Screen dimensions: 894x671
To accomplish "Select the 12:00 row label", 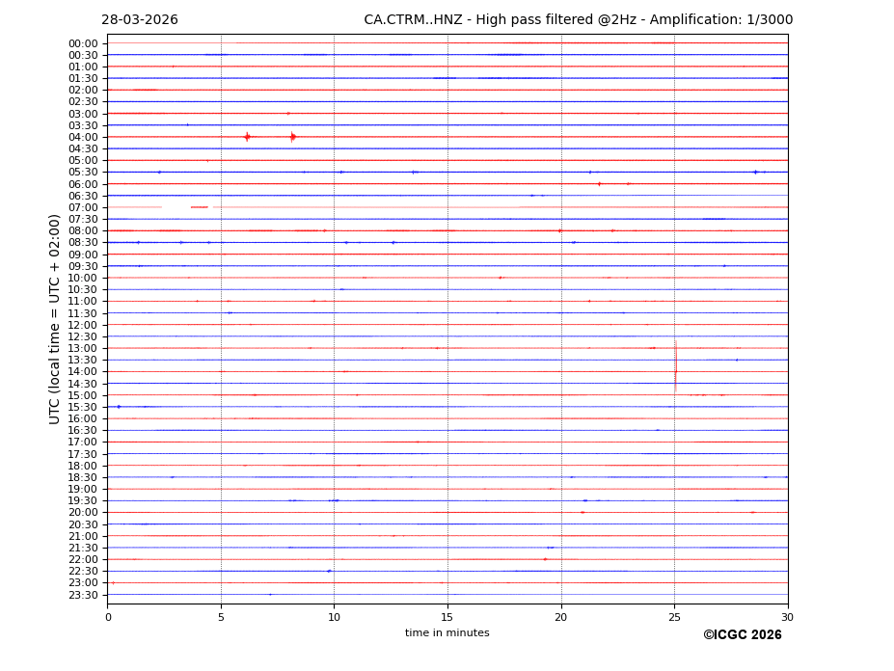I will point(83,325).
